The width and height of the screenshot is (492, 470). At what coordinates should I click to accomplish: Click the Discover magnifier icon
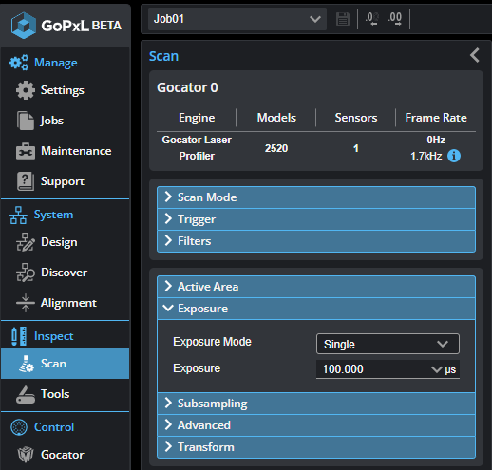pyautogui.click(x=26, y=273)
